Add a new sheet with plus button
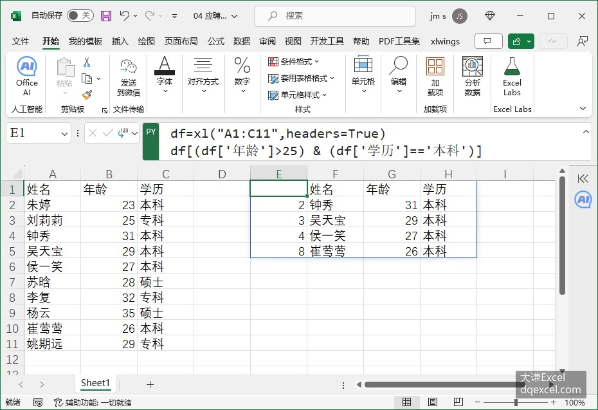598x410 pixels. click(150, 384)
